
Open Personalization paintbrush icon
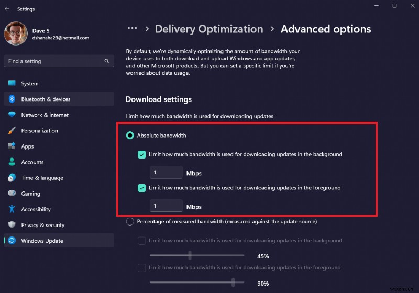[x=12, y=131]
